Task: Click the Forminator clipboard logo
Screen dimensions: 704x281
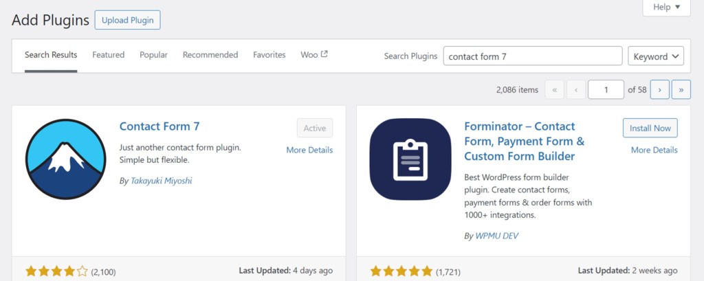Action: click(x=410, y=159)
